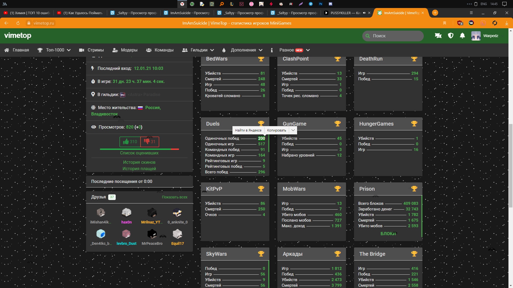513x288 pixels.
Task: Focus the Поиск search field
Action: pos(393,36)
